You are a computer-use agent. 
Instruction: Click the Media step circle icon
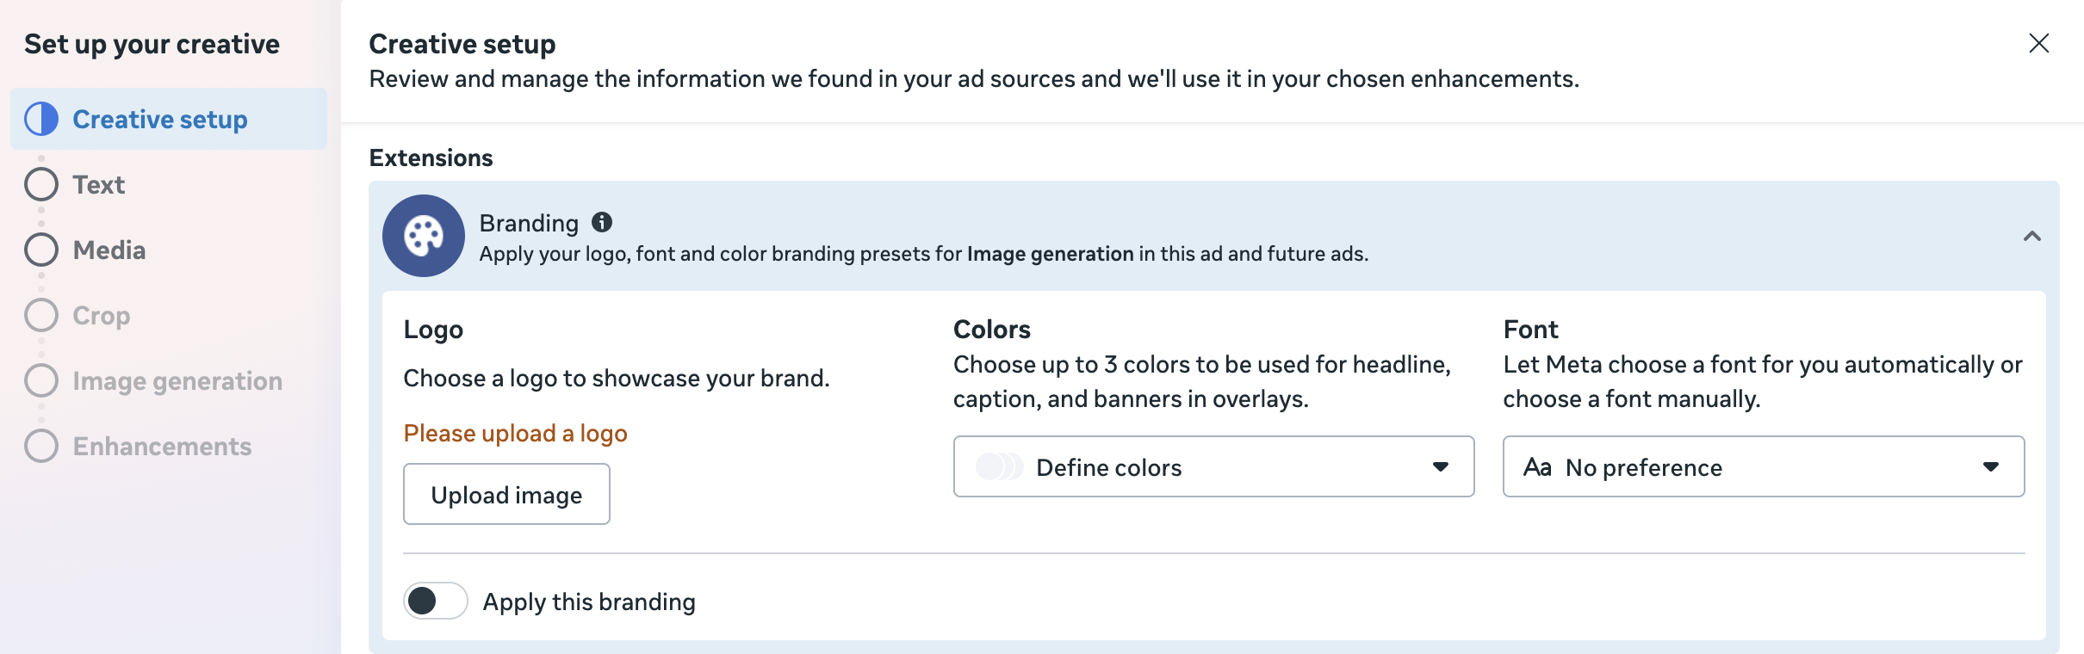(x=41, y=250)
